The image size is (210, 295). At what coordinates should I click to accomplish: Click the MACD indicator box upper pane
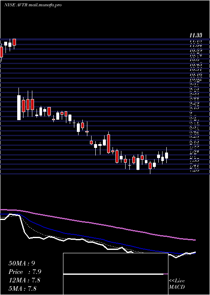115,263
